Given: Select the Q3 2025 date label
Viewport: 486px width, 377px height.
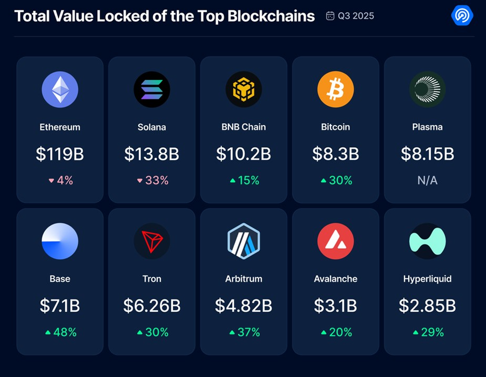Looking at the screenshot, I should [356, 16].
